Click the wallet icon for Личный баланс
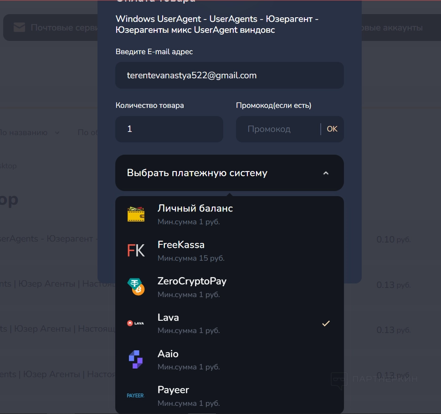This screenshot has width=441, height=414. pos(136,214)
